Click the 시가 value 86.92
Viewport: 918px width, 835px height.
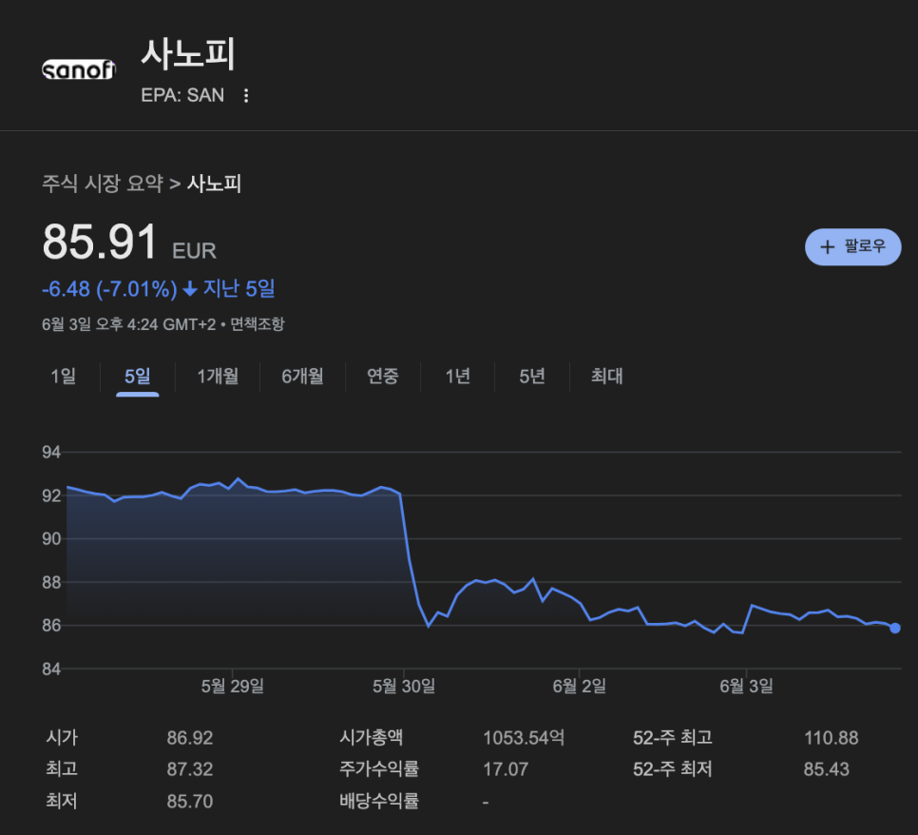(190, 738)
